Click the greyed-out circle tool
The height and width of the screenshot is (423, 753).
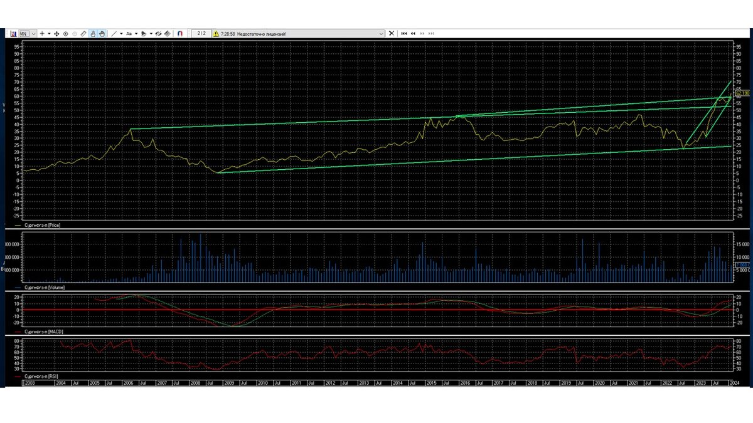click(75, 34)
